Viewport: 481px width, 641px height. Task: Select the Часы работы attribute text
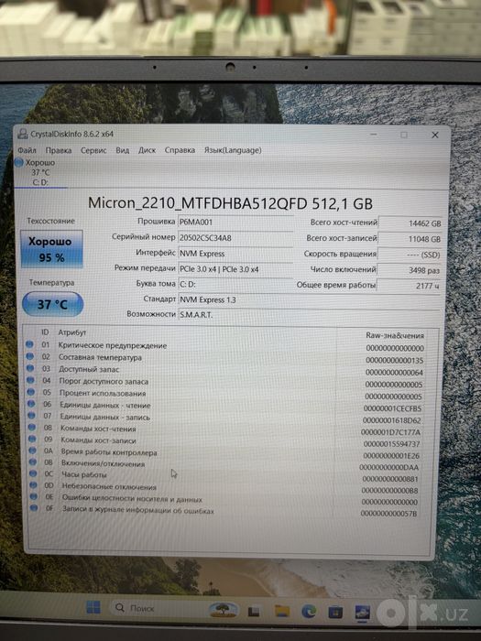(84, 474)
